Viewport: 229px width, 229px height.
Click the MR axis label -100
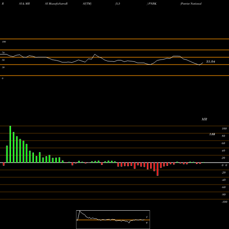[224, 202]
